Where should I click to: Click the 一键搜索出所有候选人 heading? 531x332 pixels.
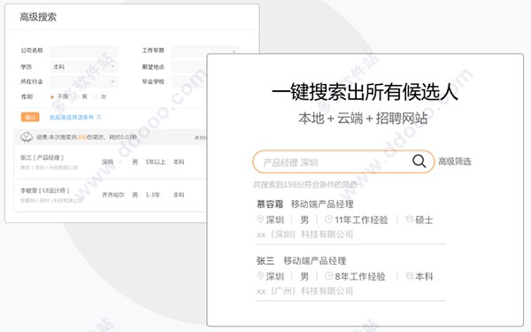coord(365,92)
